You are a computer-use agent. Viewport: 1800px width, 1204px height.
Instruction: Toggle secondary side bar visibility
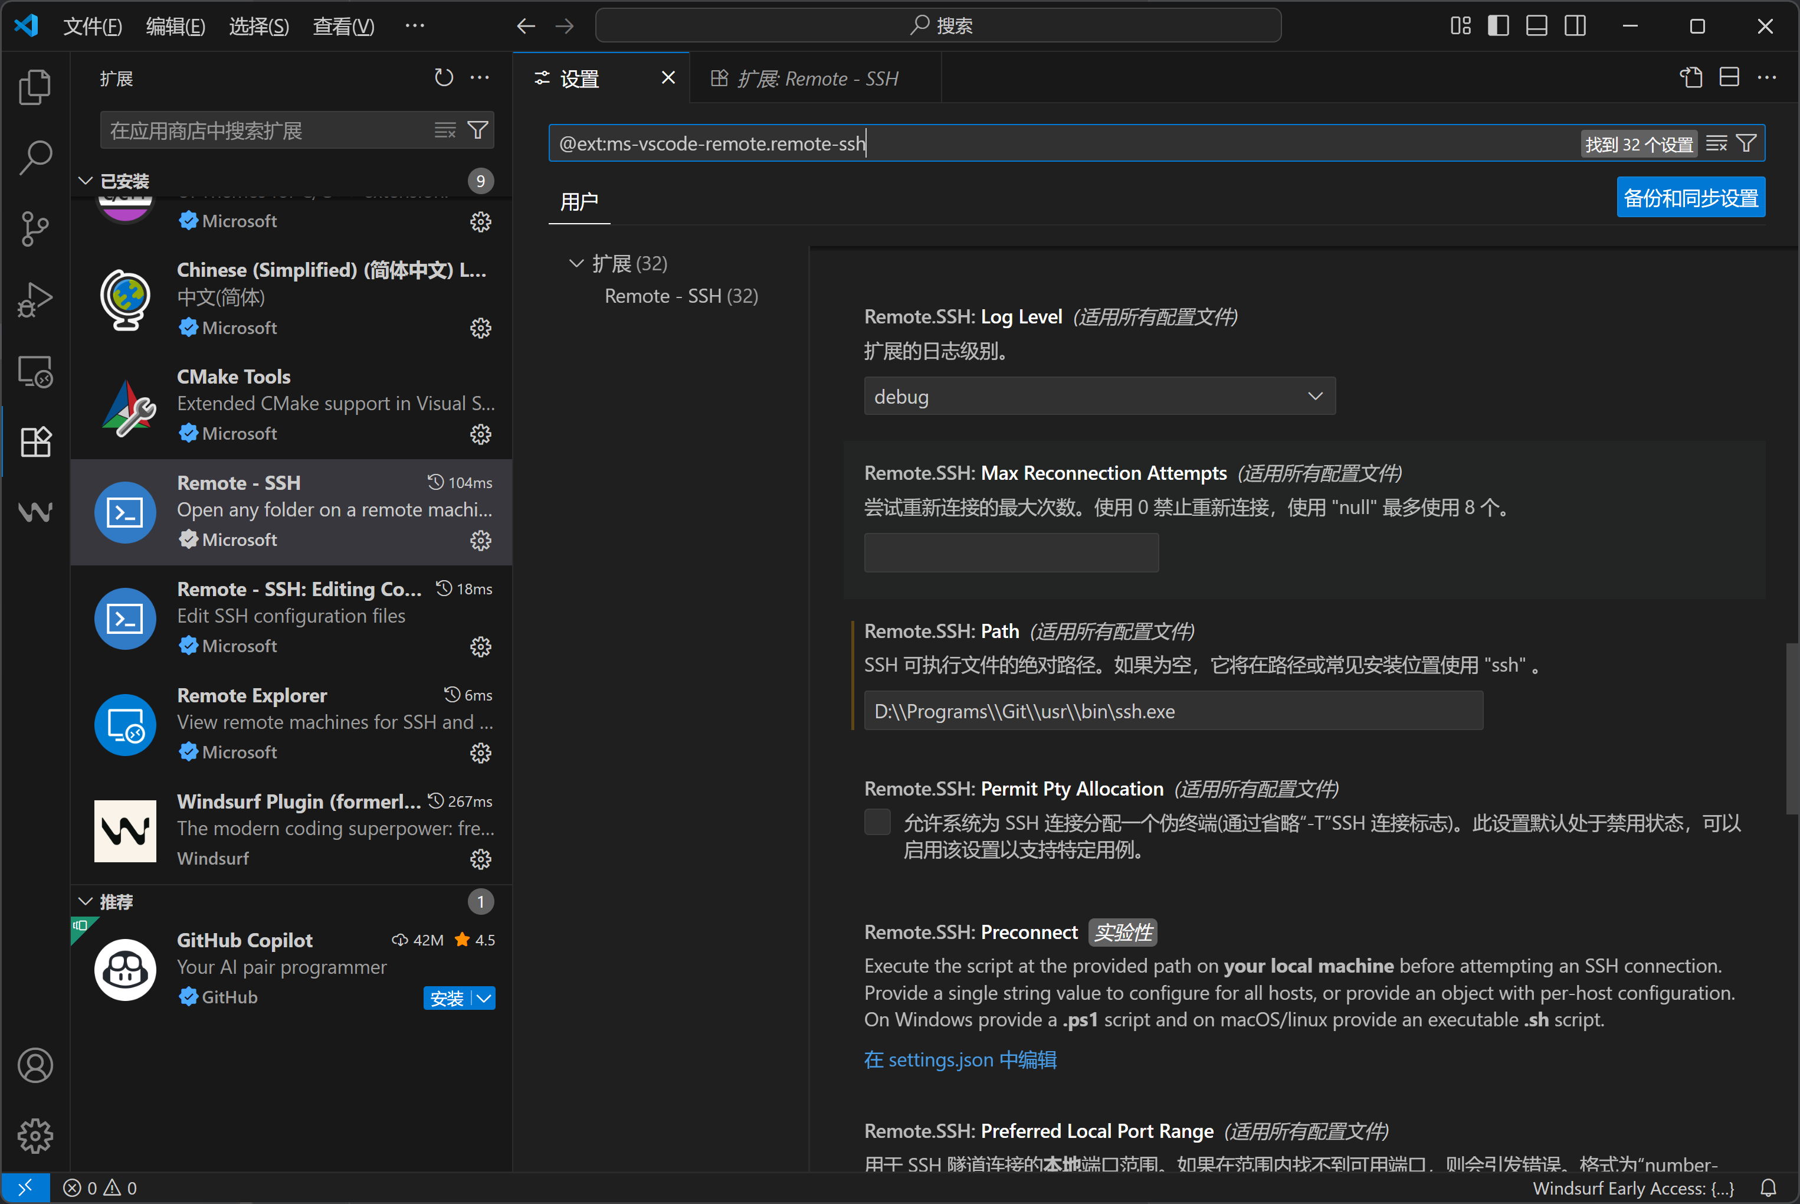1575,26
